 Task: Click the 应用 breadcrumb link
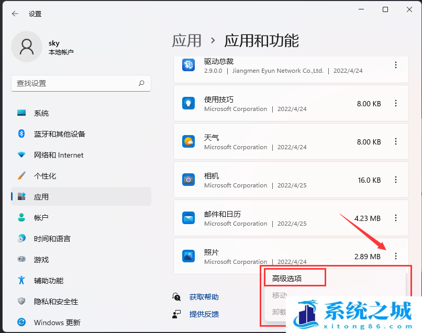(x=186, y=41)
